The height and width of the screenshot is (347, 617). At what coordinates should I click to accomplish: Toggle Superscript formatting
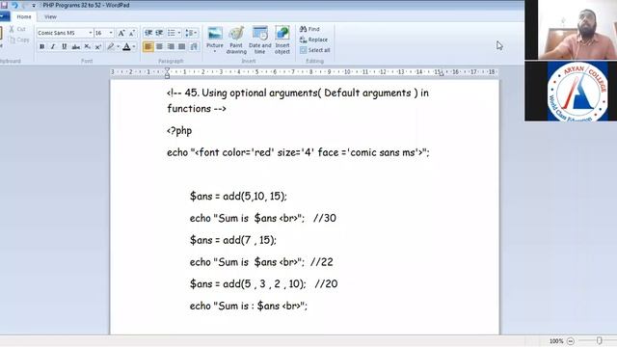point(98,47)
